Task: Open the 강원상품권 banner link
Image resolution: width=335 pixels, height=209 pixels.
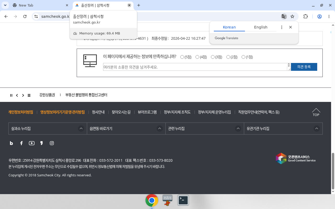Action: click(47, 95)
